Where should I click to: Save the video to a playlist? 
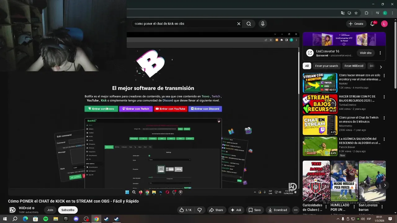tap(254, 210)
